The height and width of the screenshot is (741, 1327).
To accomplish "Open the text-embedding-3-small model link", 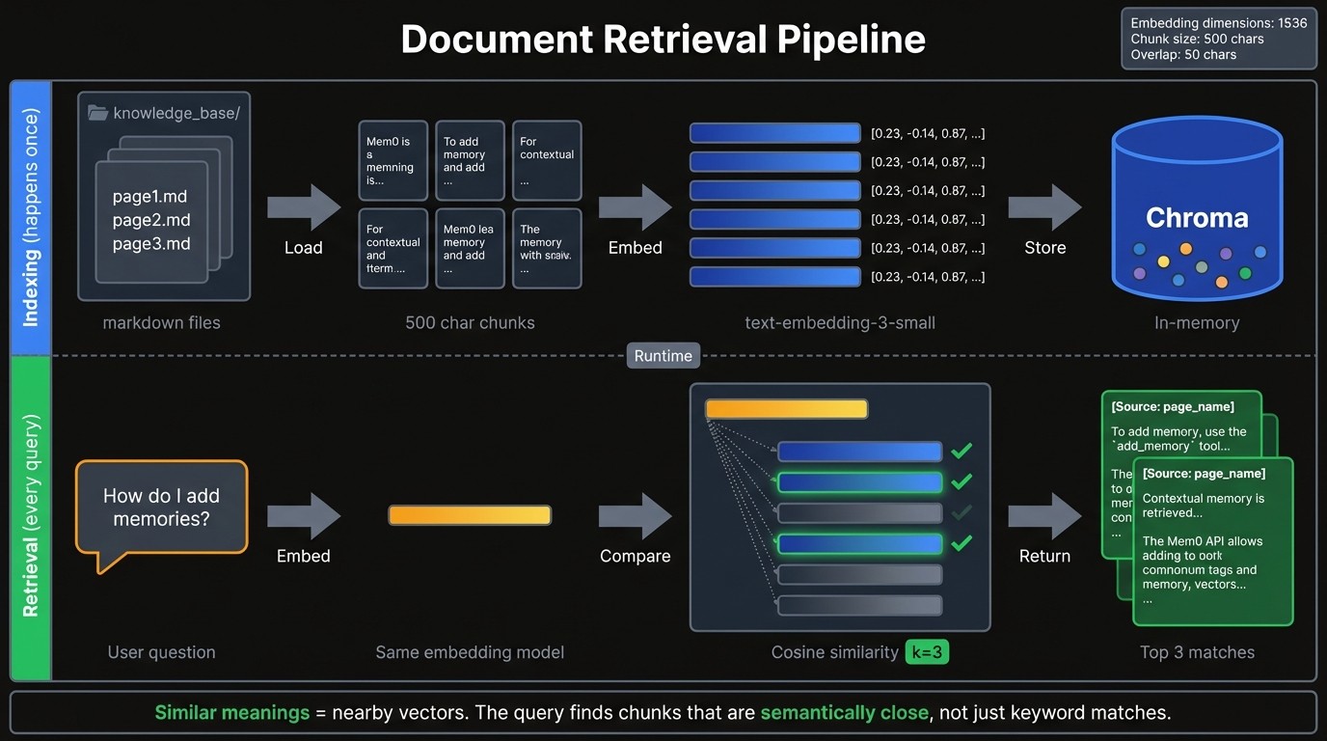I will (839, 322).
